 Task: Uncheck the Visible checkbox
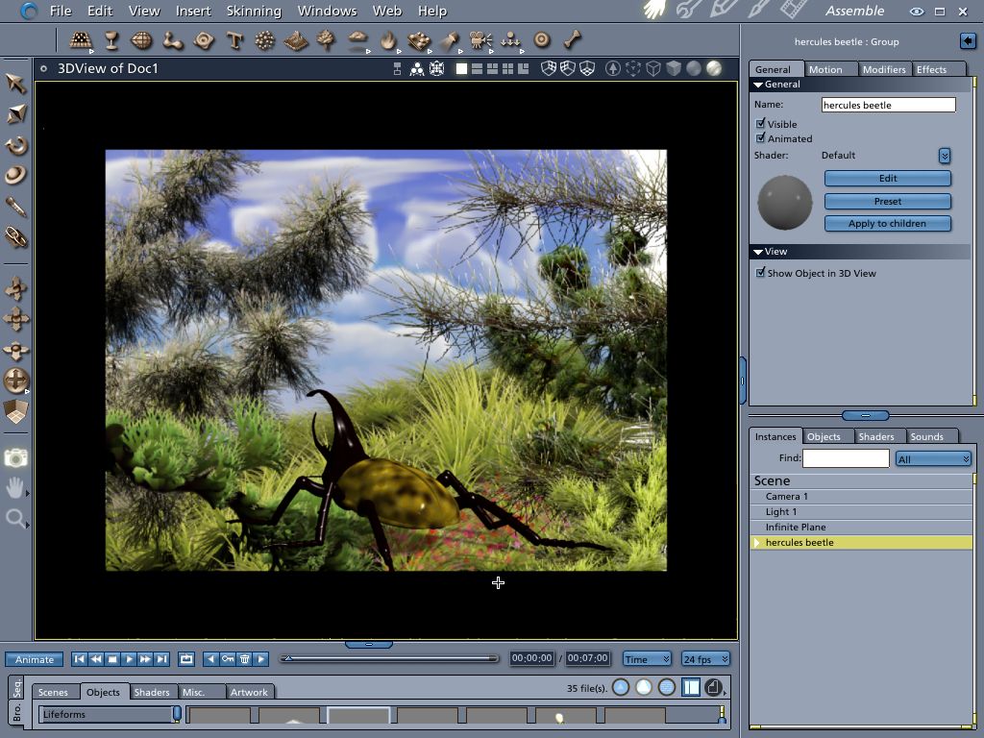click(761, 124)
